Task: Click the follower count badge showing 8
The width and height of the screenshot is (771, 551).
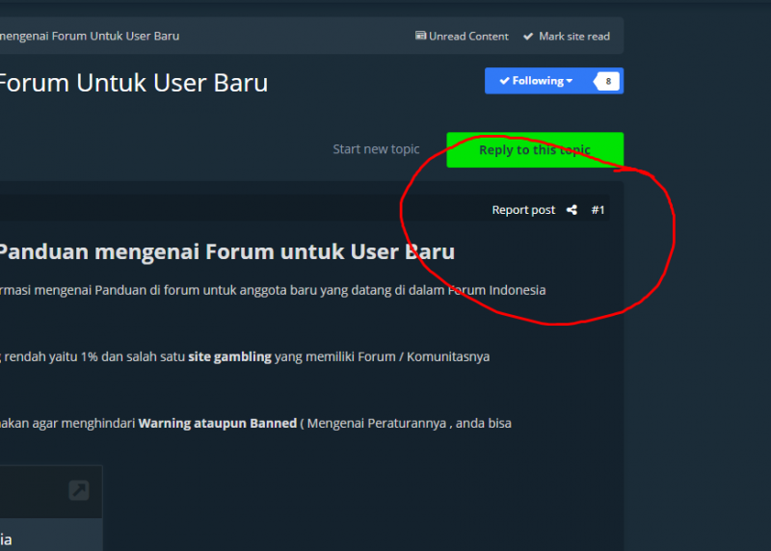Action: [607, 81]
